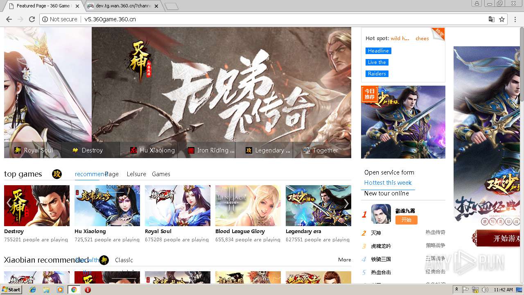Open the translate page icon in address bar

pos(492,19)
